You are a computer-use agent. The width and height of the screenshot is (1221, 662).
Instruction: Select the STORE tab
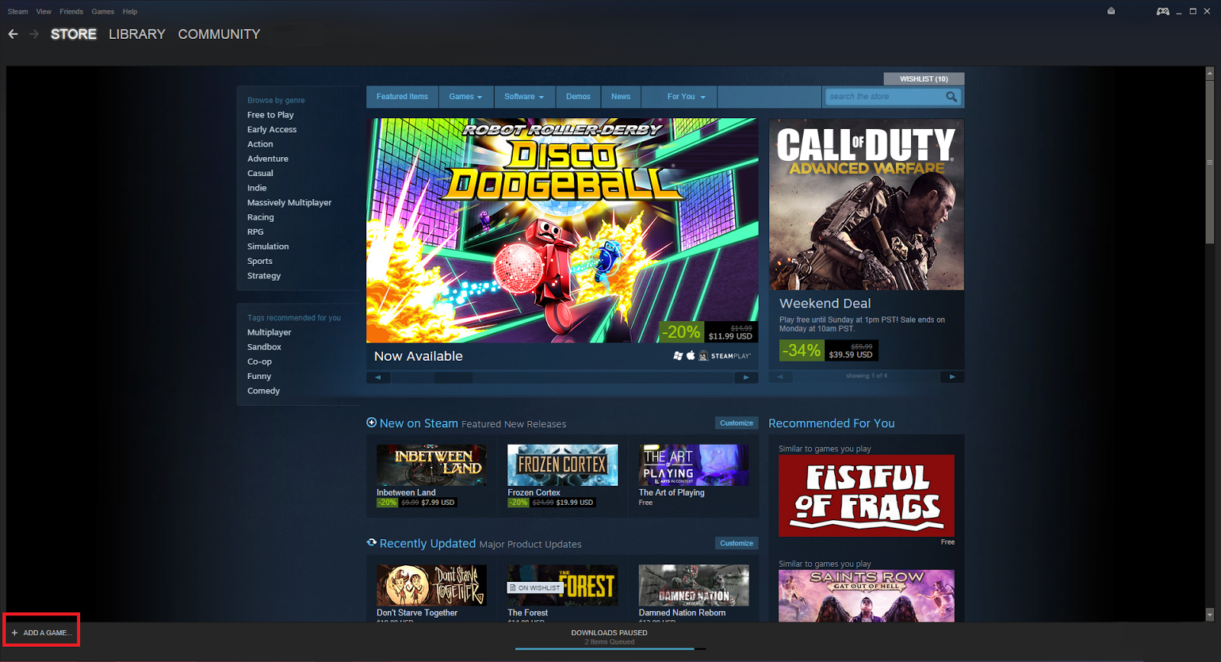pos(73,34)
